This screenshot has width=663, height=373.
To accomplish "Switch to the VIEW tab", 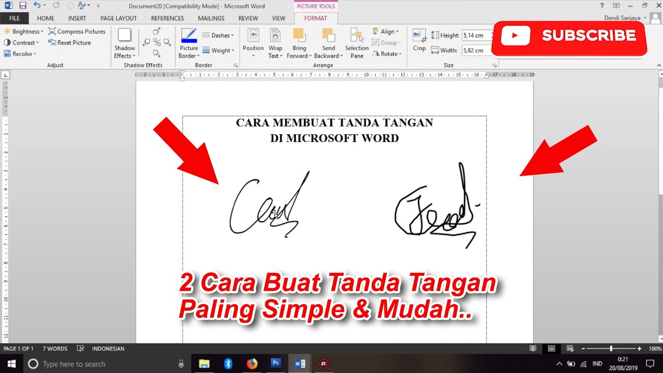I will [279, 18].
